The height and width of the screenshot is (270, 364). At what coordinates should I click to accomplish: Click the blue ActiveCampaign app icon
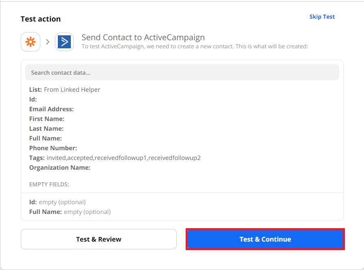pos(64,42)
